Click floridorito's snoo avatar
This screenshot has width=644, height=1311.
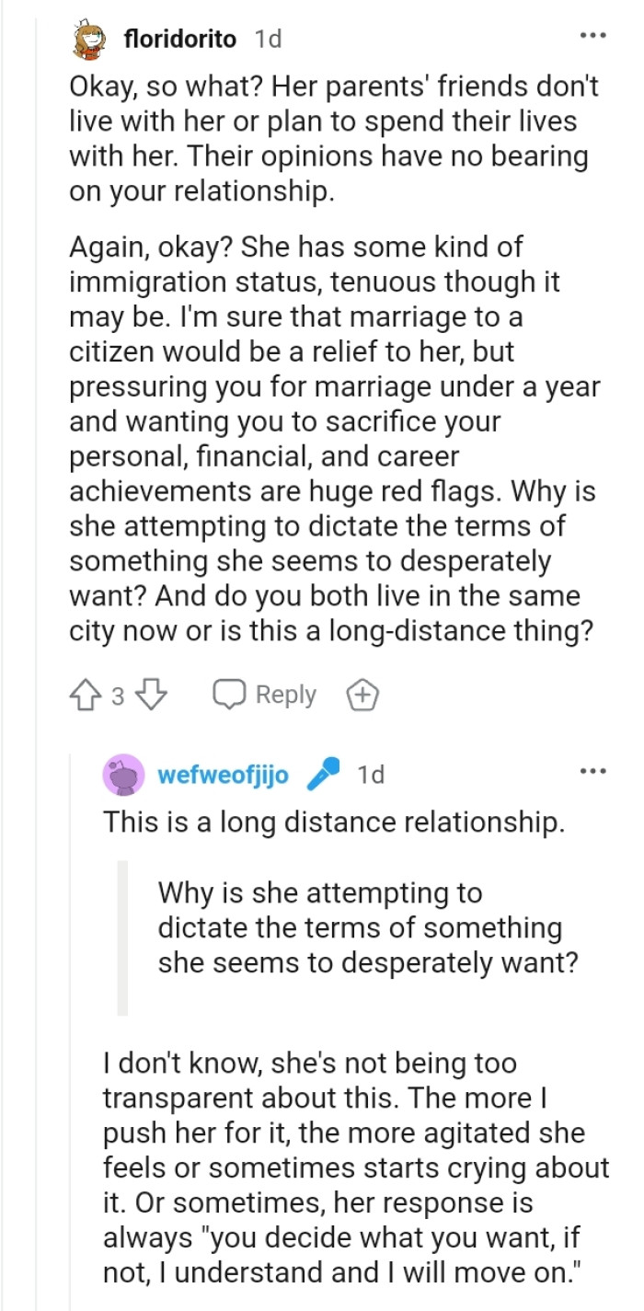point(87,38)
